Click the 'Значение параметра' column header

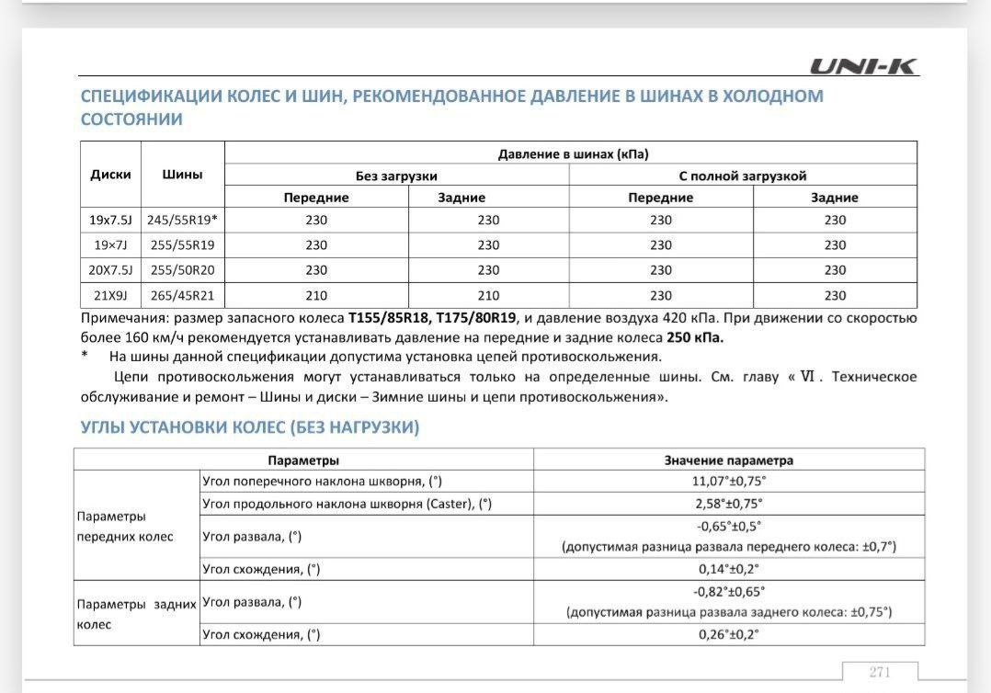point(728,460)
